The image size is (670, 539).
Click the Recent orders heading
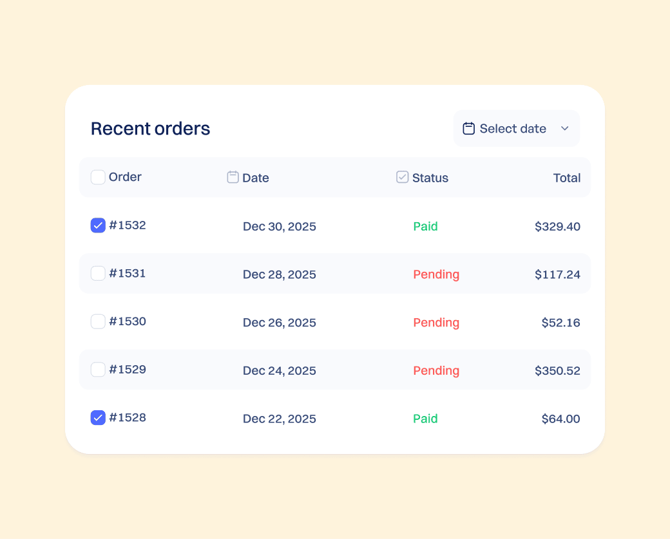click(x=150, y=128)
